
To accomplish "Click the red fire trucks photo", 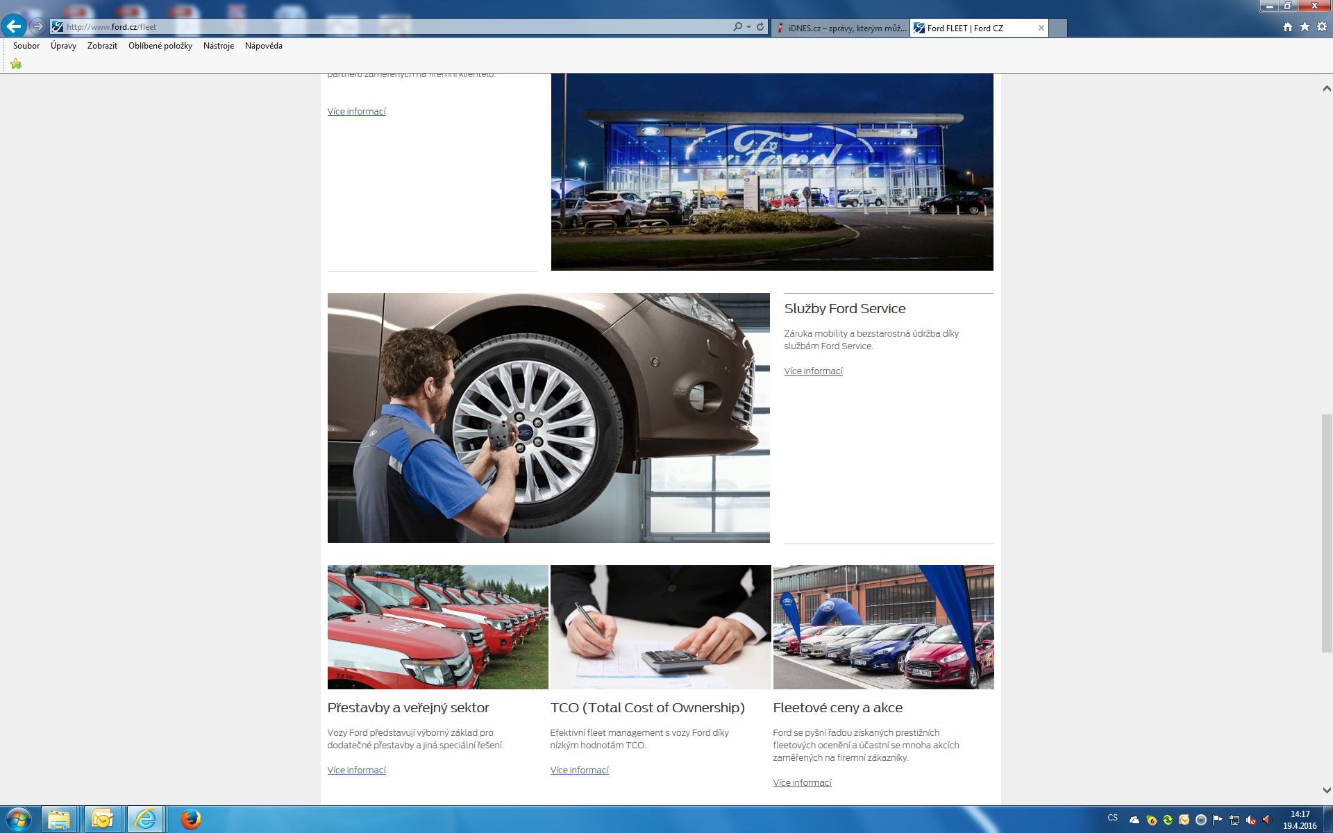I will (x=437, y=627).
